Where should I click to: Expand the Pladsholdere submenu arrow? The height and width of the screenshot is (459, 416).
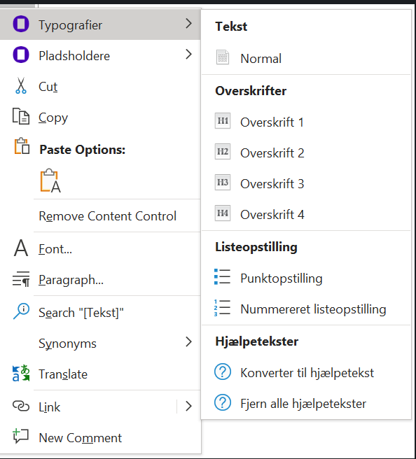point(188,54)
